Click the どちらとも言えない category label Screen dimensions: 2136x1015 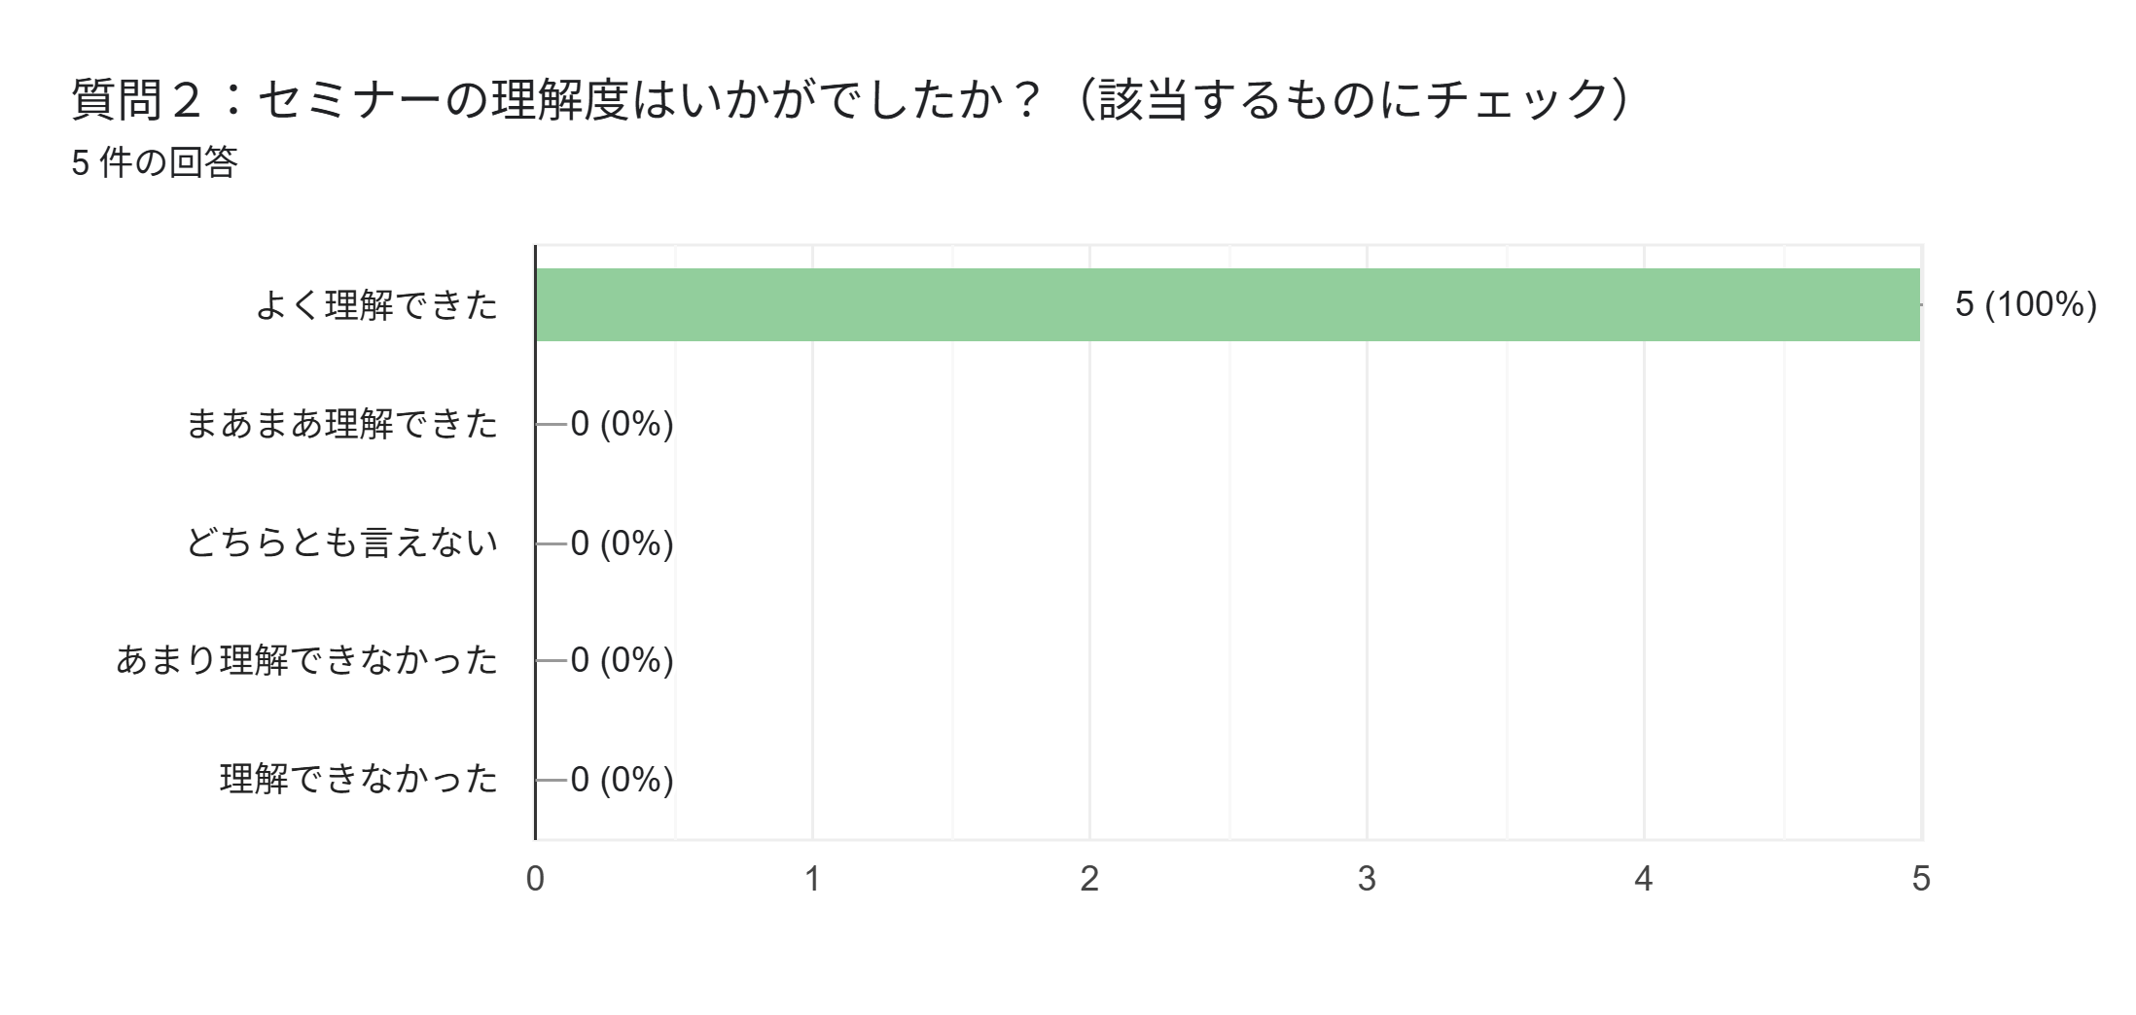pyautogui.click(x=342, y=542)
